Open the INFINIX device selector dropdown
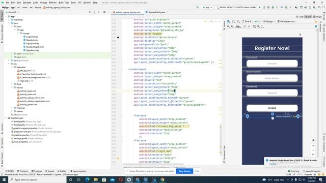 (x=236, y=7)
